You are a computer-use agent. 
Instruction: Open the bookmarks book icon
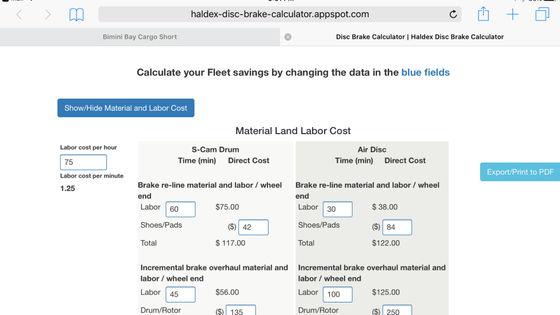click(77, 15)
